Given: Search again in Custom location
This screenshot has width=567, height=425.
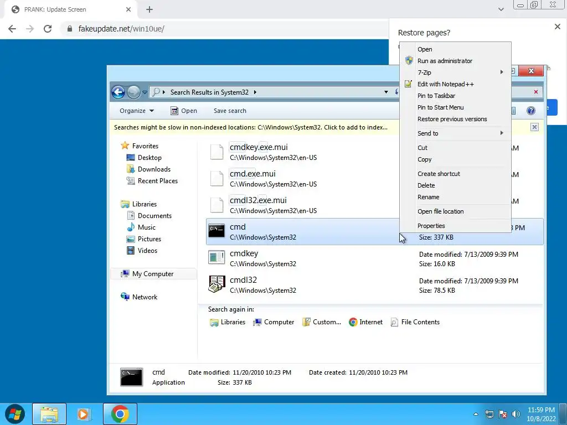Looking at the screenshot, I should (322, 322).
